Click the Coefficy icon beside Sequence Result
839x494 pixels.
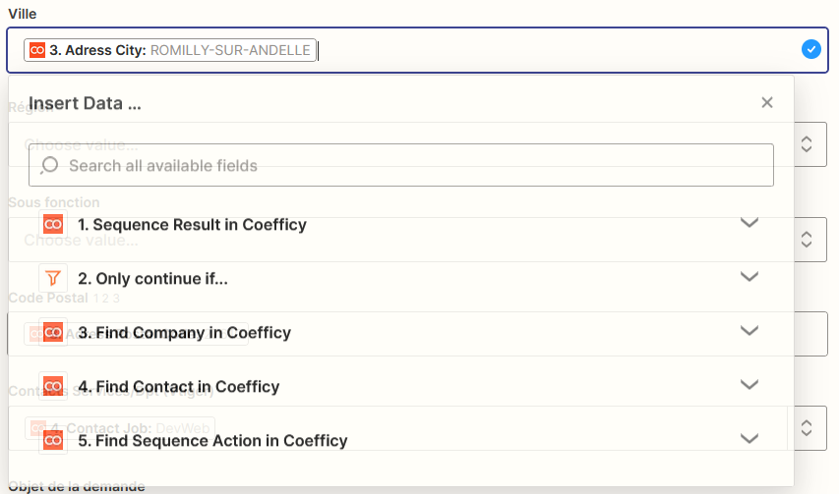53,225
